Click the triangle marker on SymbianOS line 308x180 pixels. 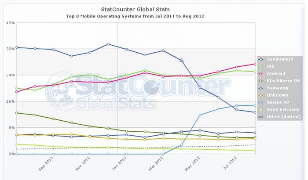(181, 60)
